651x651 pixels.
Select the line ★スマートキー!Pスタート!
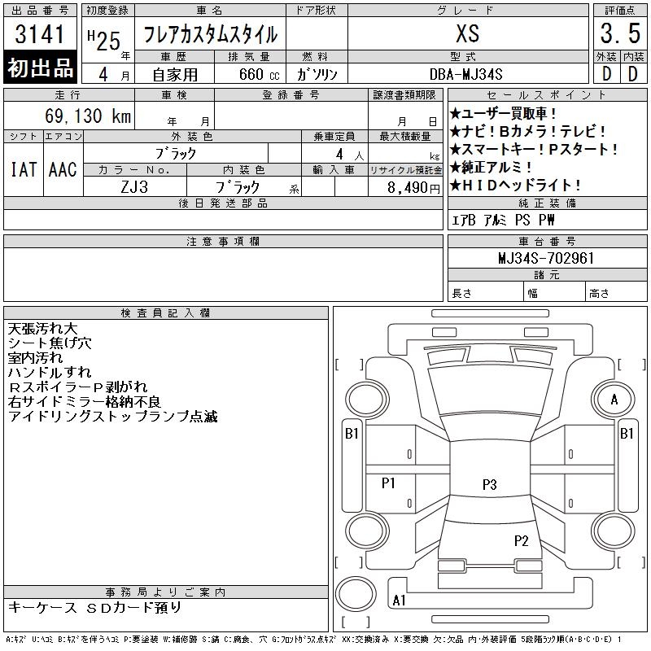534,149
